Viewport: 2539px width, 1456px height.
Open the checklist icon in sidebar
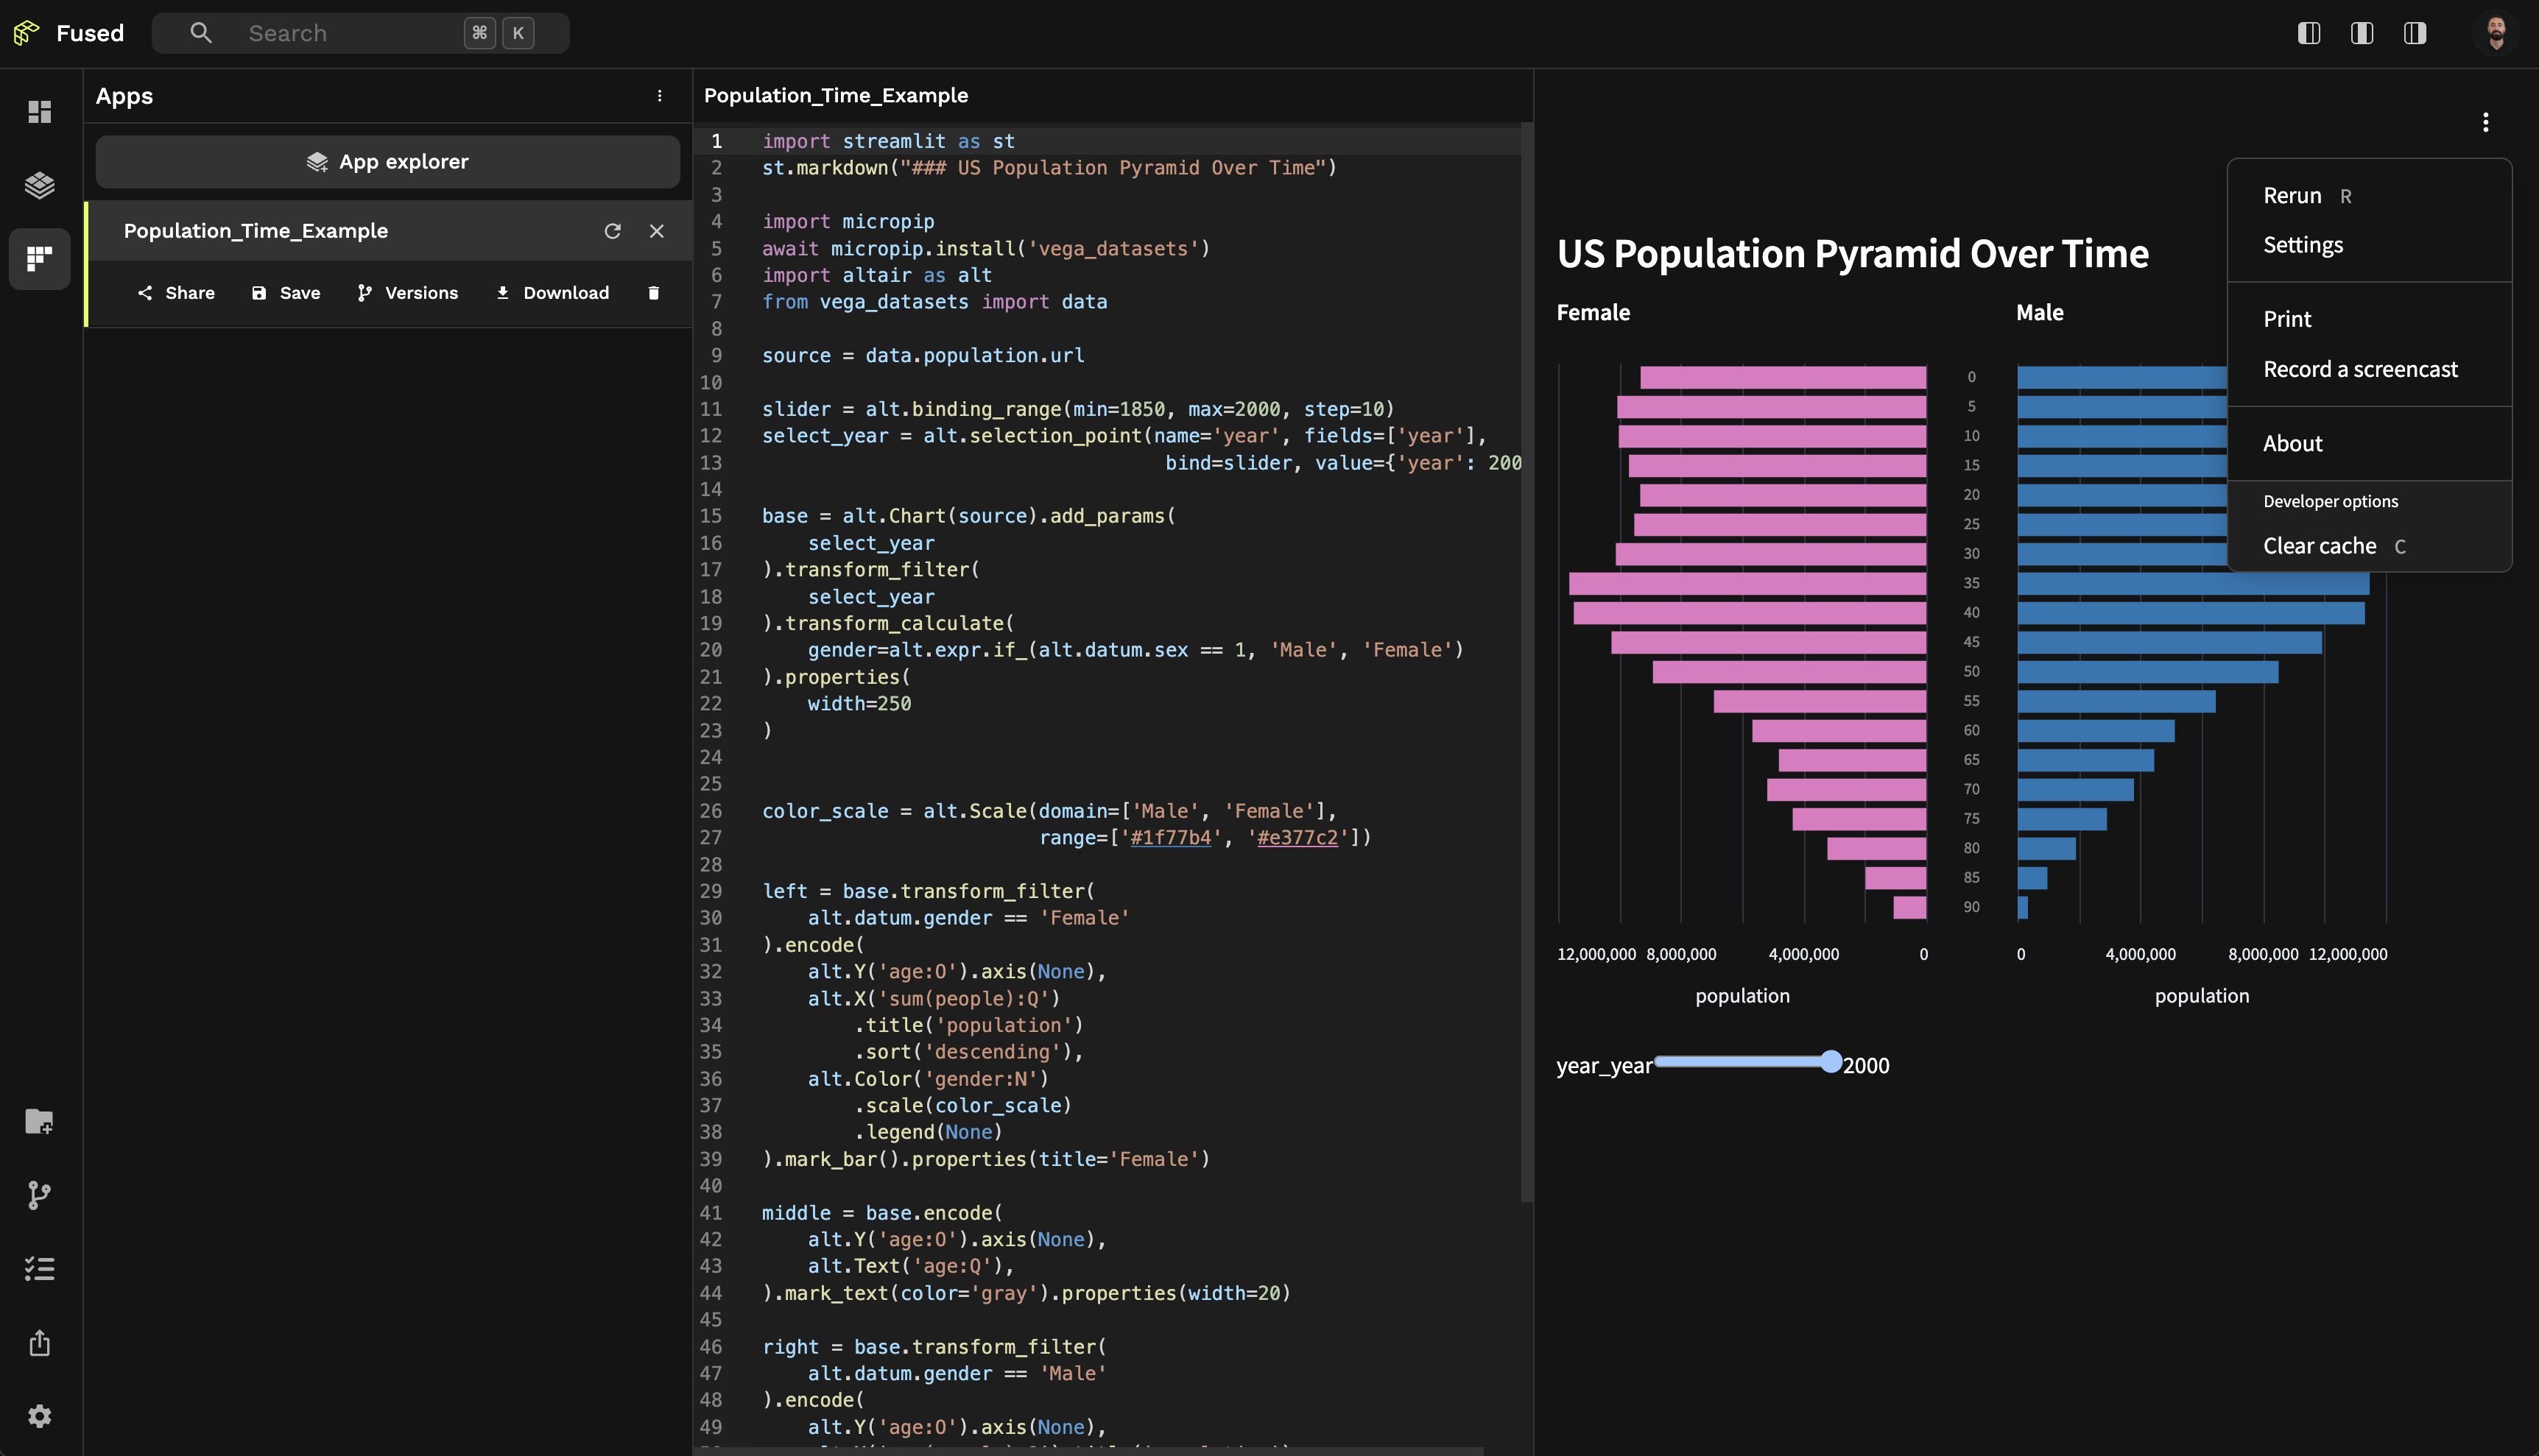39,1269
